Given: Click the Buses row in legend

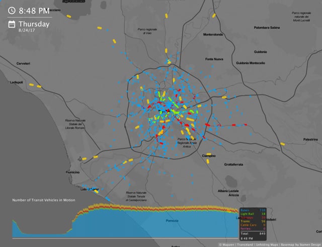Looking at the screenshot, I should [253, 210].
